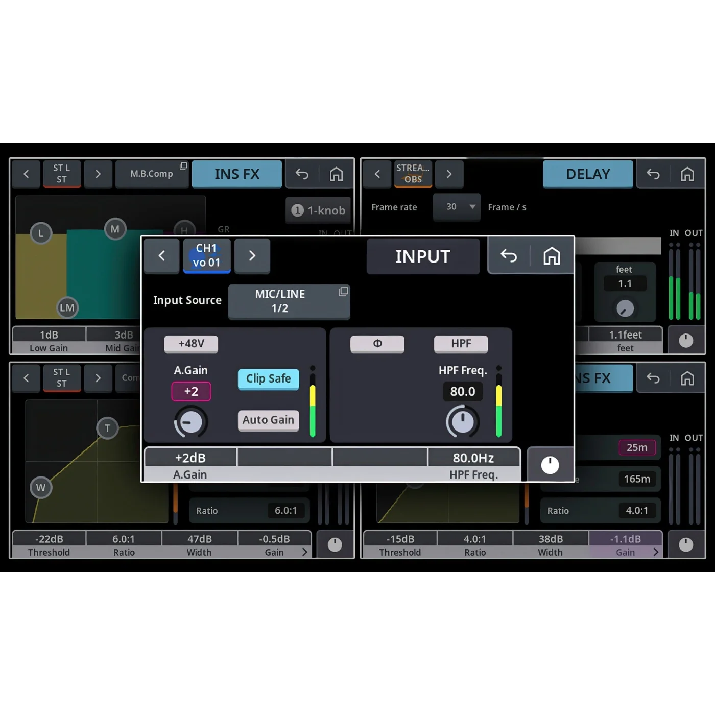Click the back arrow in INPUT panel
This screenshot has width=715, height=715.
509,256
